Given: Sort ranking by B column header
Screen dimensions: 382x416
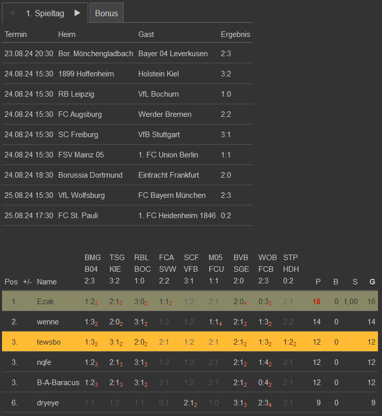Looking at the screenshot, I should pos(335,281).
